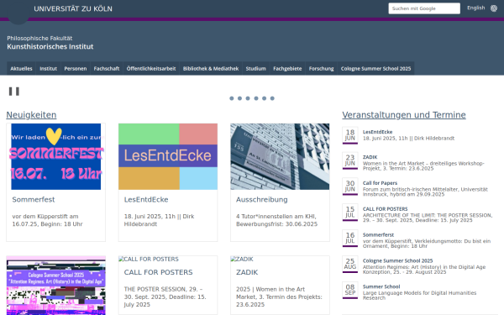The height and width of the screenshot is (315, 504).
Task: Open the Studium menu
Action: tap(256, 69)
